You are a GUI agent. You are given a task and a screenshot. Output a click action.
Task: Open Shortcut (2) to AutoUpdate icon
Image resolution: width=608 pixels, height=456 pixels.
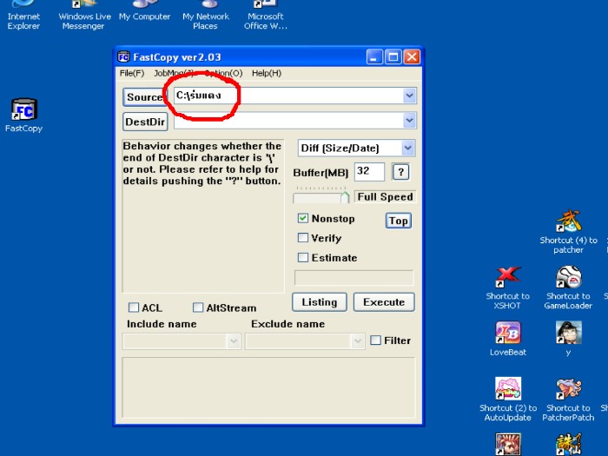[508, 400]
